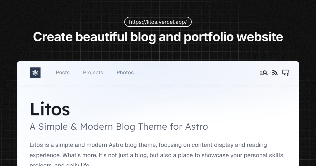316x166 pixels.
Task: Toggle the system theme monitor icon
Action: 285,73
